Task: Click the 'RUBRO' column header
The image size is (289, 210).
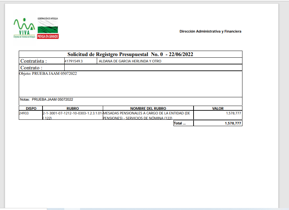Action: pyautogui.click(x=73, y=108)
